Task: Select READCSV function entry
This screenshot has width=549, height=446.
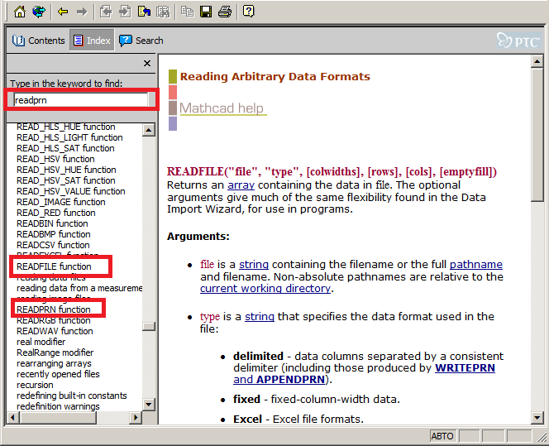Action: click(53, 245)
